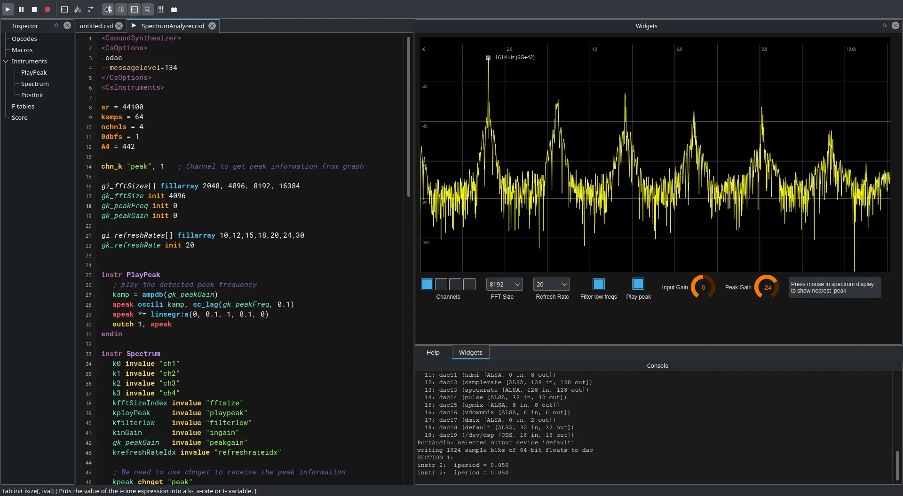
Task: Run the Csound file with Play button
Action: click(x=8, y=9)
